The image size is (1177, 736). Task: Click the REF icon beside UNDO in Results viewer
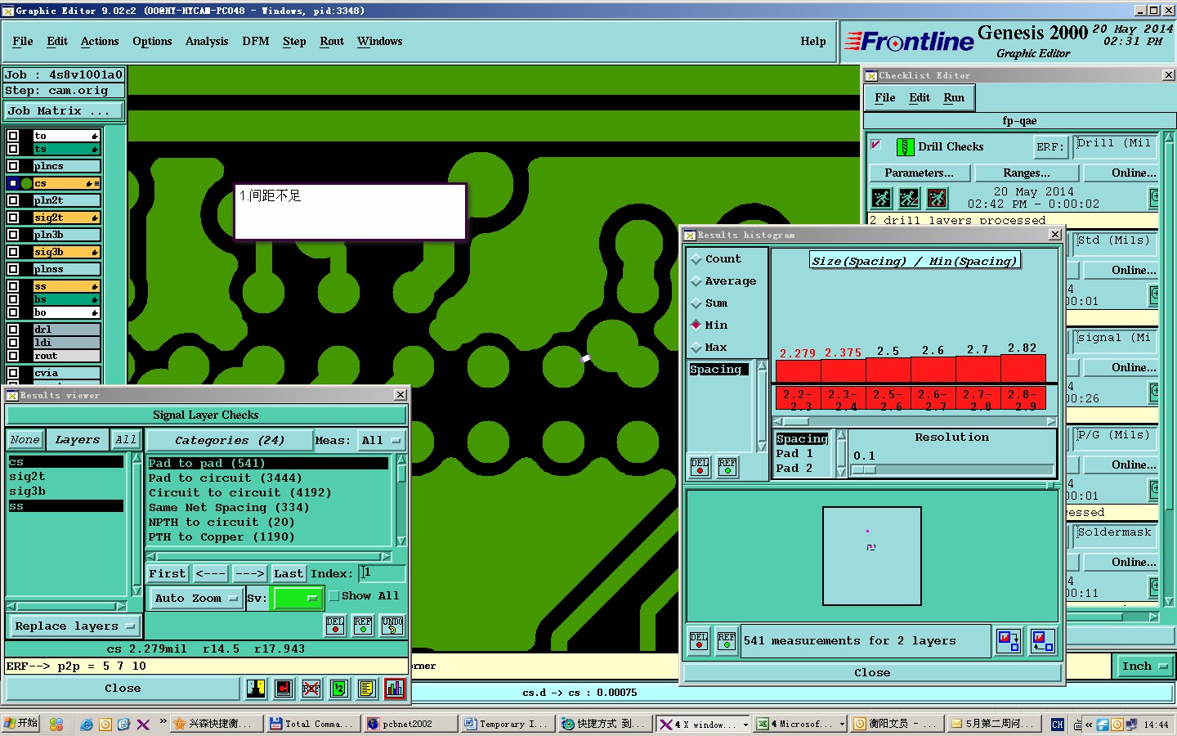point(363,626)
